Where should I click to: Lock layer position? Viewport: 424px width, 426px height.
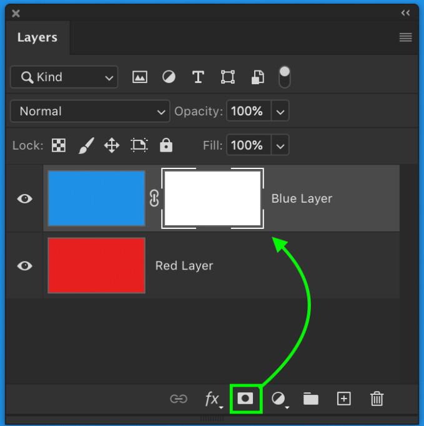(112, 145)
